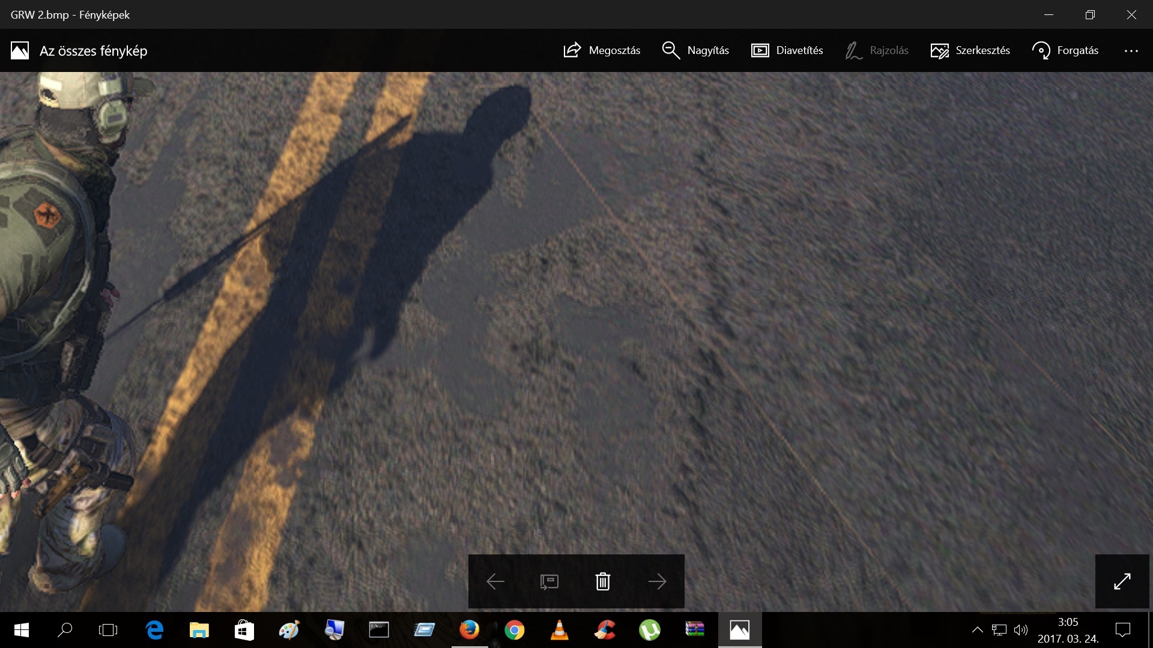Open Task View on taskbar
1153x648 pixels.
click(108, 630)
